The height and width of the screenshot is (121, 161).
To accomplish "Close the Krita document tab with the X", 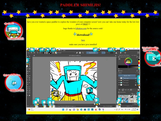I will [x=116, y=56].
